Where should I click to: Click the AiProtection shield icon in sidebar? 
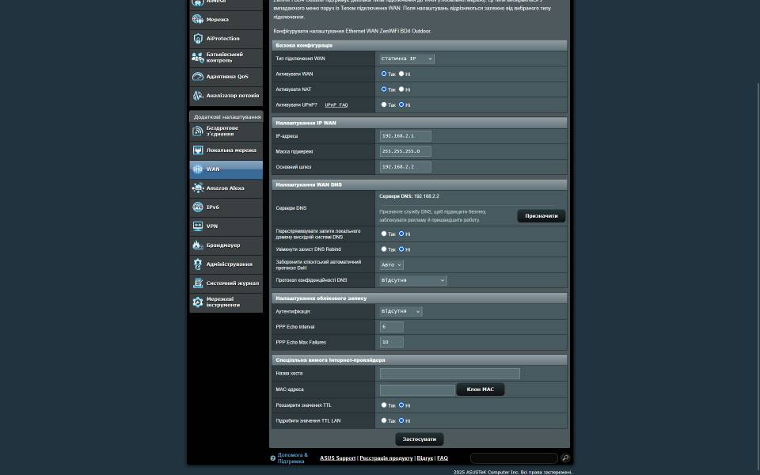click(198, 39)
